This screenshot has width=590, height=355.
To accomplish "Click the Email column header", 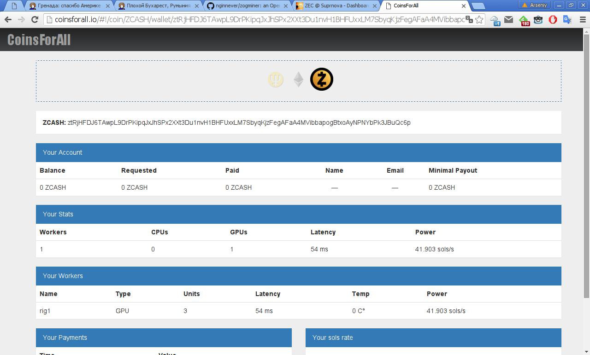I will (x=395, y=170).
